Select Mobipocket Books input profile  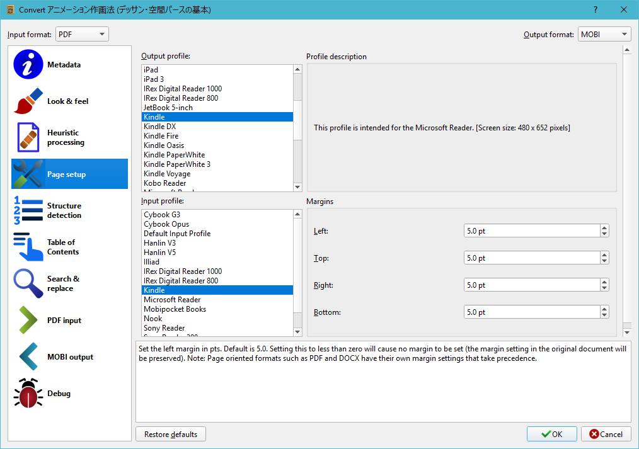pos(217,309)
